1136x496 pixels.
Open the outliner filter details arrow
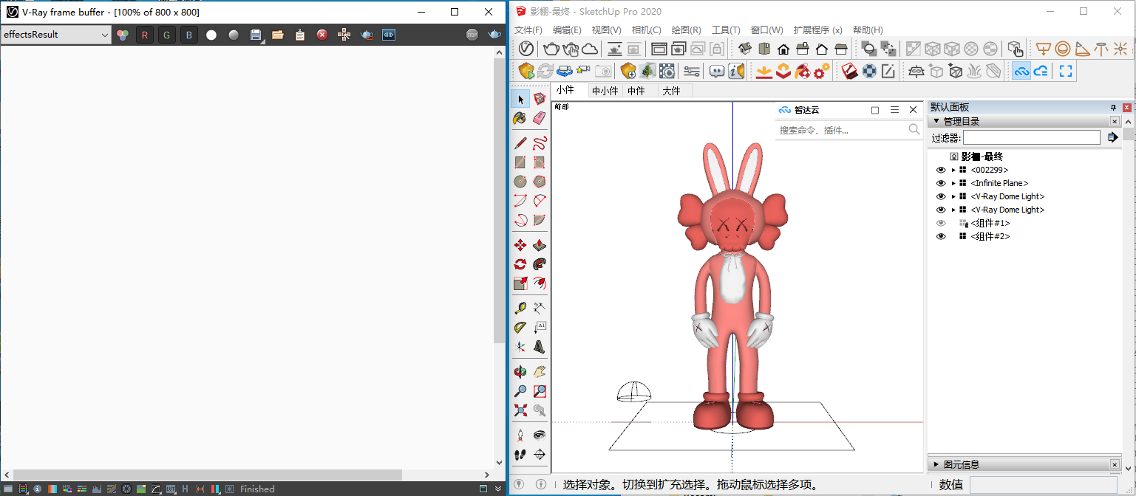click(x=1112, y=137)
